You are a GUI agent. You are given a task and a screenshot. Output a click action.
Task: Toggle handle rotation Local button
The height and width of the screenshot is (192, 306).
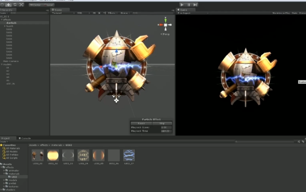coord(48,5)
